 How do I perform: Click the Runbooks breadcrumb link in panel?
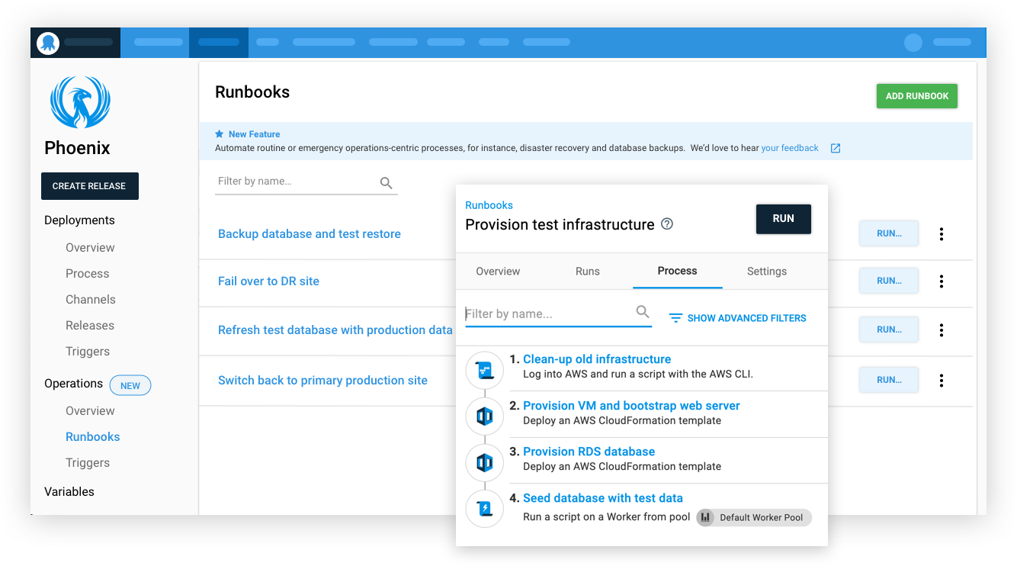489,205
